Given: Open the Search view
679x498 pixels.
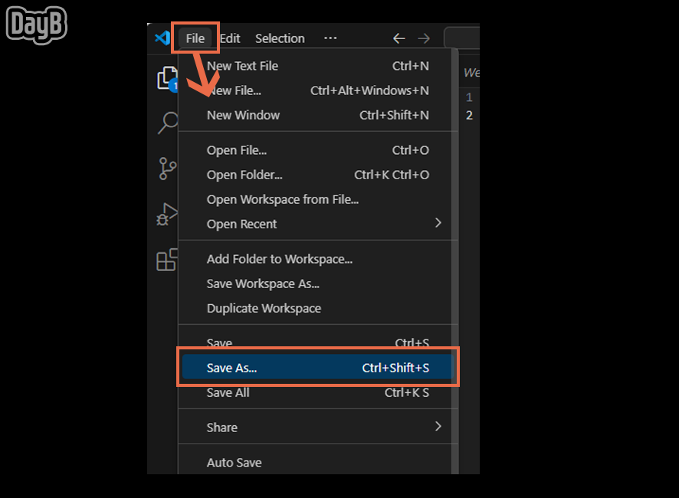Looking at the screenshot, I should [167, 123].
